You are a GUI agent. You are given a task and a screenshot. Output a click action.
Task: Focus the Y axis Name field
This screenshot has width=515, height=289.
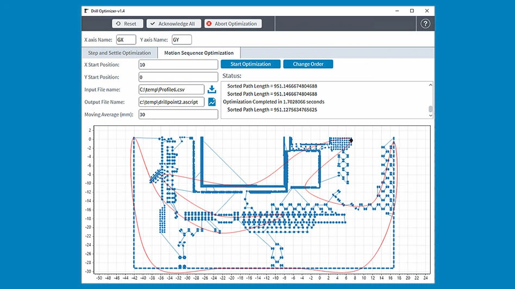181,40
